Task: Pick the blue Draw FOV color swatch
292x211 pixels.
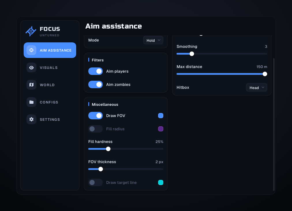Action: [x=161, y=116]
